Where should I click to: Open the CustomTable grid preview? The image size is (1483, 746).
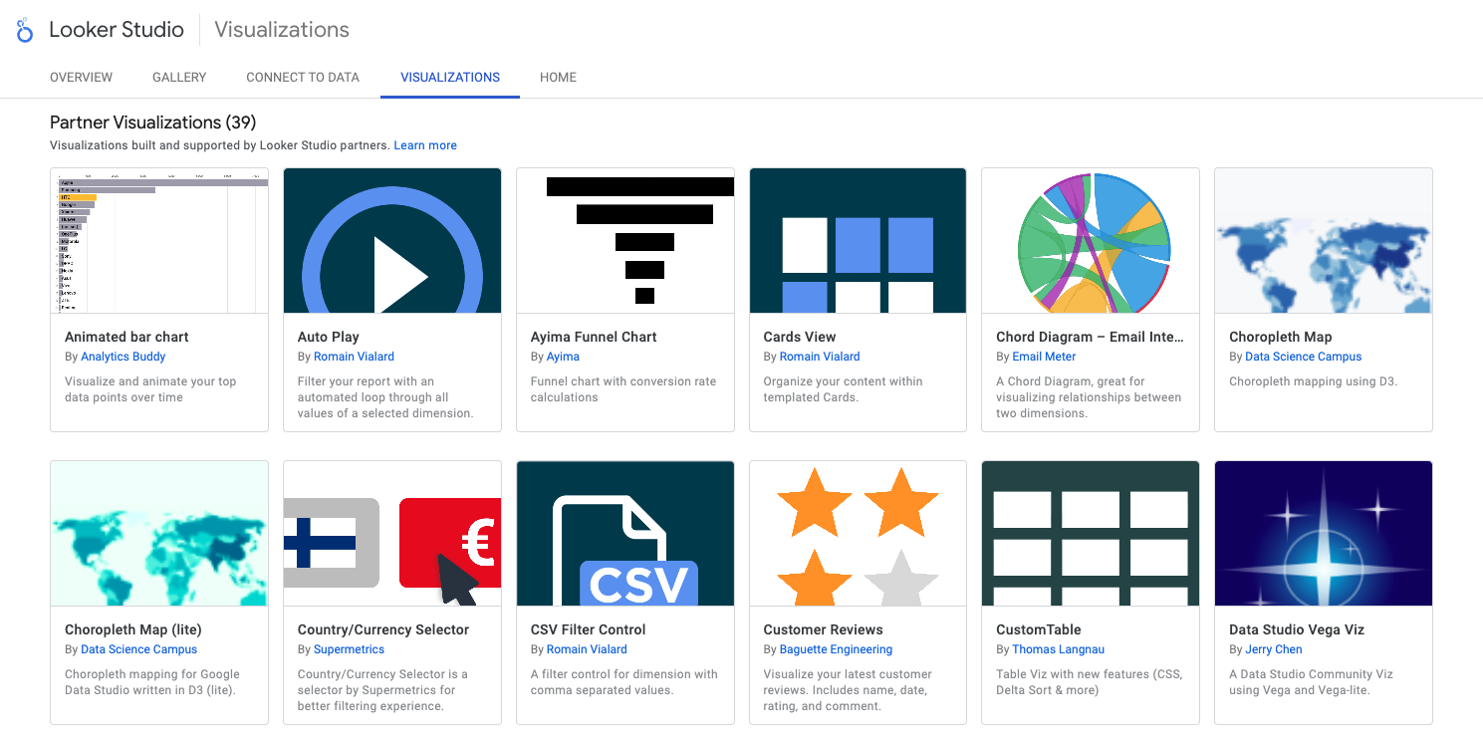pyautogui.click(x=1091, y=533)
